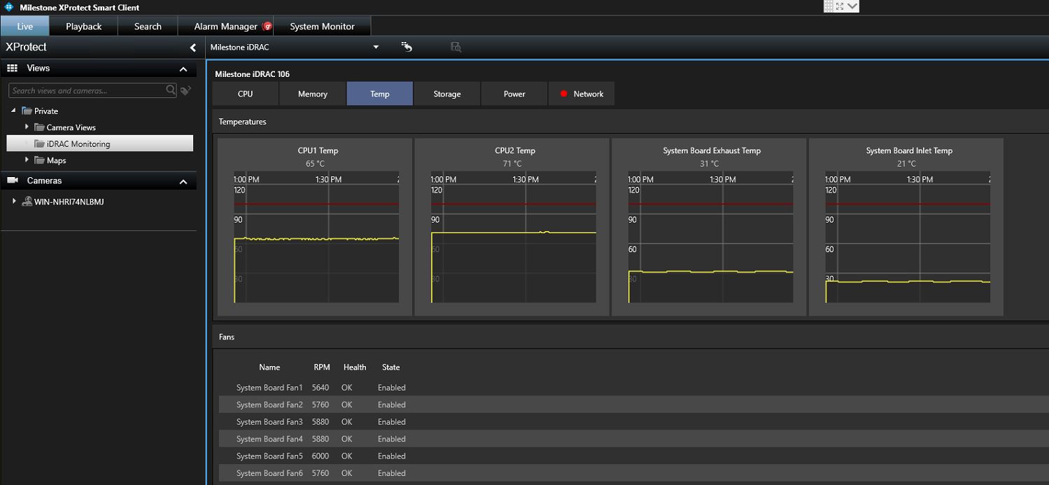
Task: Expand the Maps folder arrow
Action: [27, 160]
